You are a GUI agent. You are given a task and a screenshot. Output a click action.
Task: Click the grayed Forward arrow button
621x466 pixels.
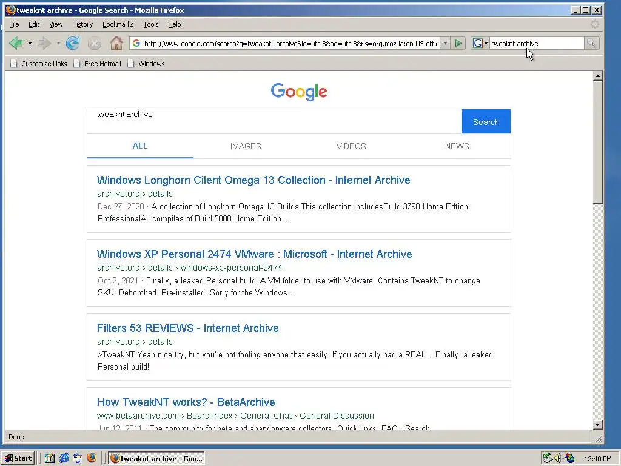pyautogui.click(x=44, y=43)
